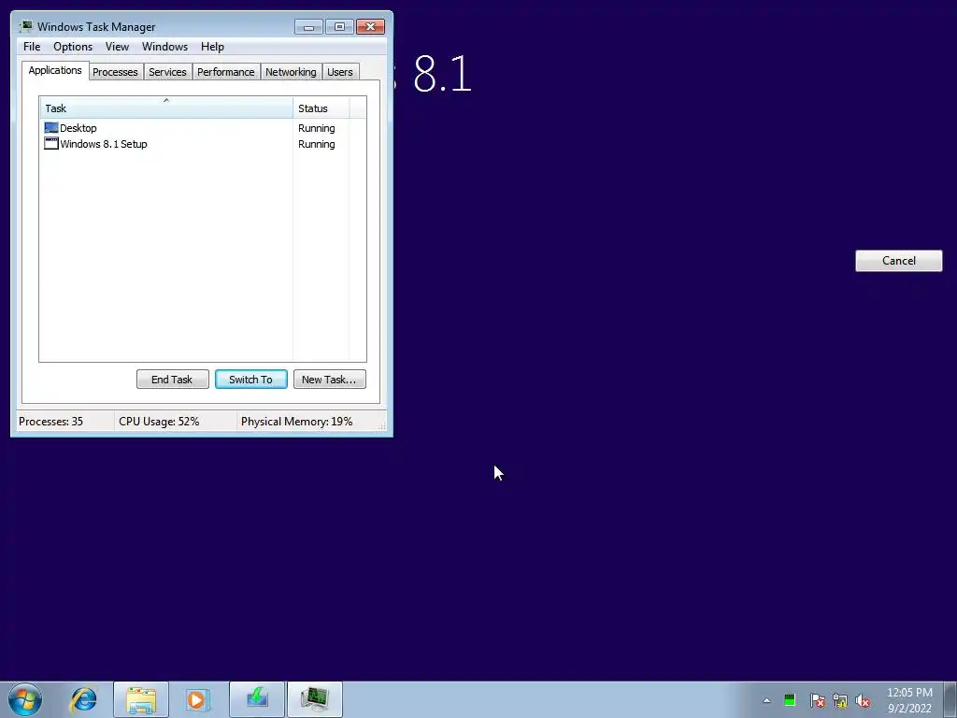Open the muted volume tray icon
Viewport: 957px width, 718px height.
[863, 700]
